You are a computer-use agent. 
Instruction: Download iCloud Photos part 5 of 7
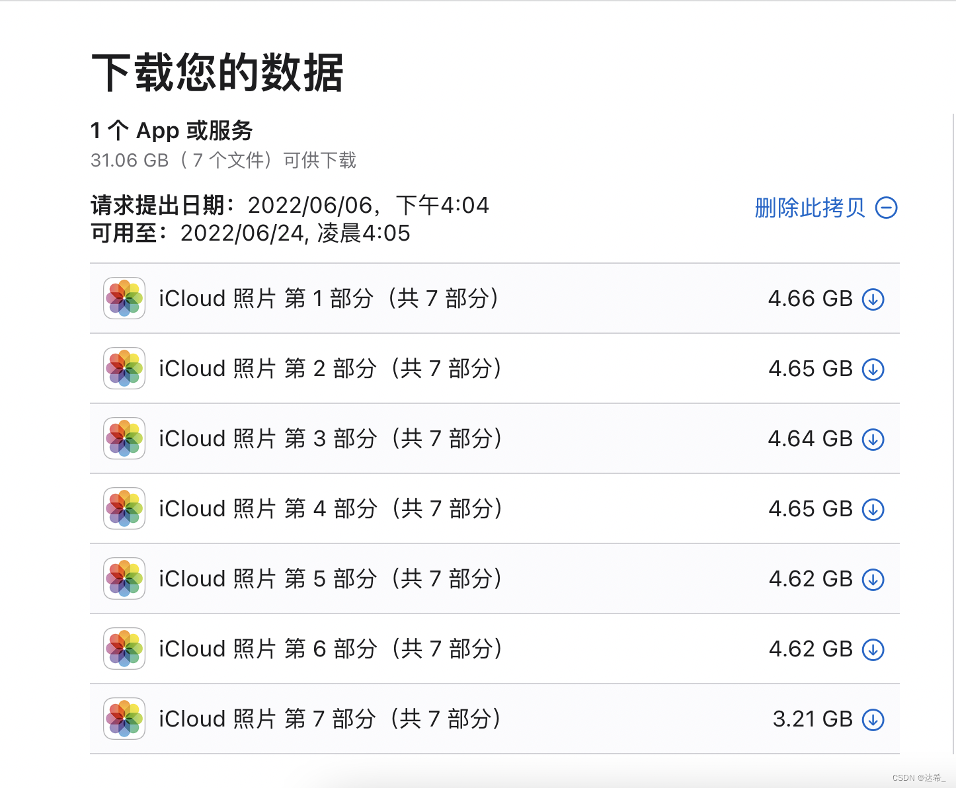pyautogui.click(x=873, y=579)
